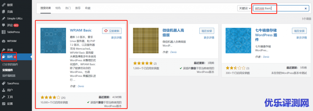Switch to the 特色 tab

[58, 8]
